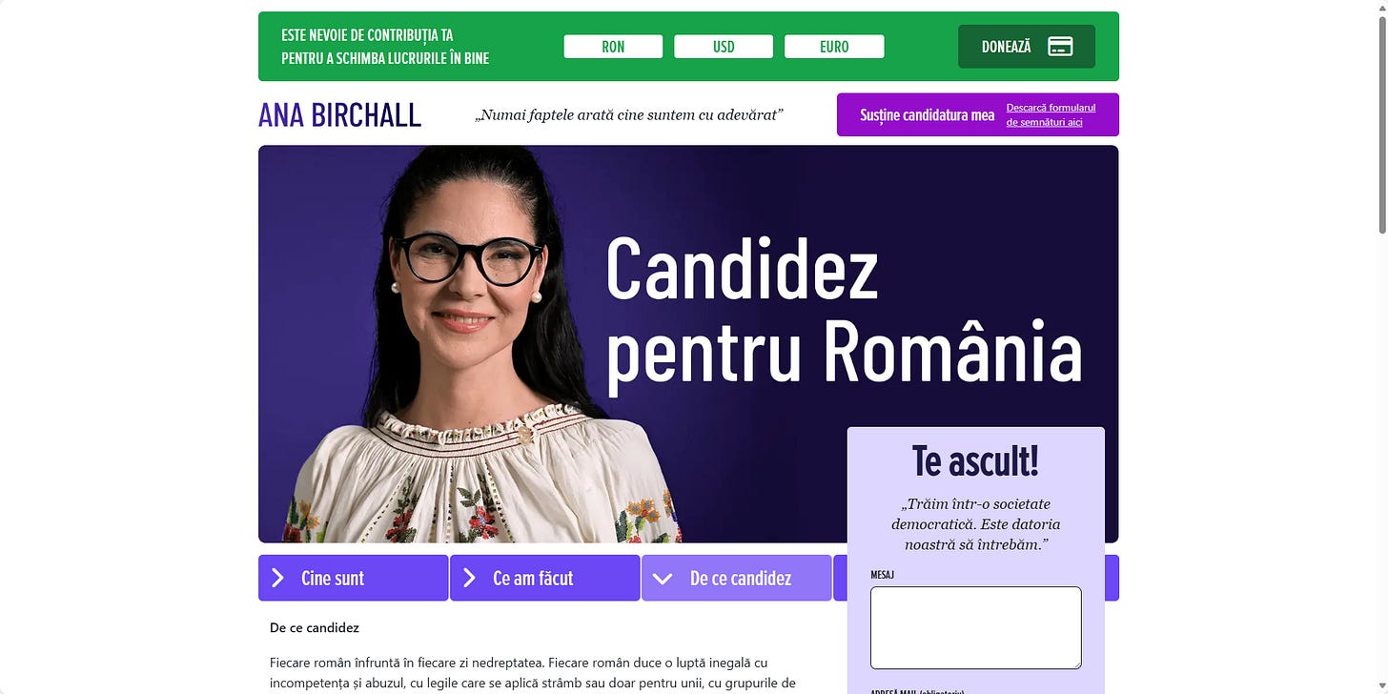
Task: Click the right chevron icon on Cine sunt
Action: [x=277, y=578]
